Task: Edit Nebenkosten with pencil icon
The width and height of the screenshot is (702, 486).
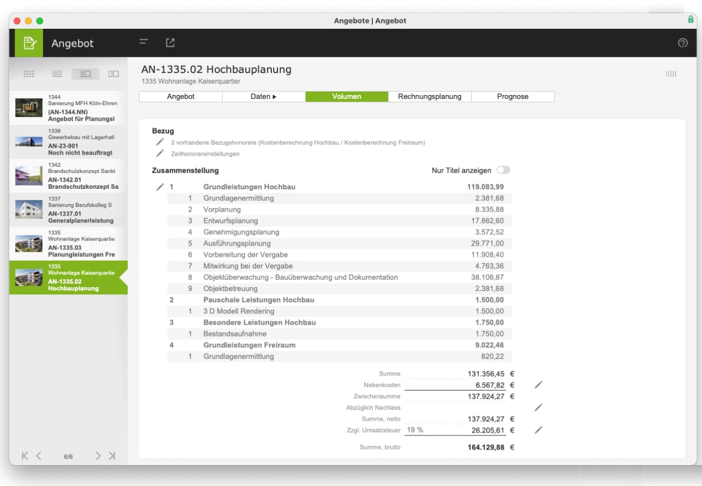Action: point(539,385)
